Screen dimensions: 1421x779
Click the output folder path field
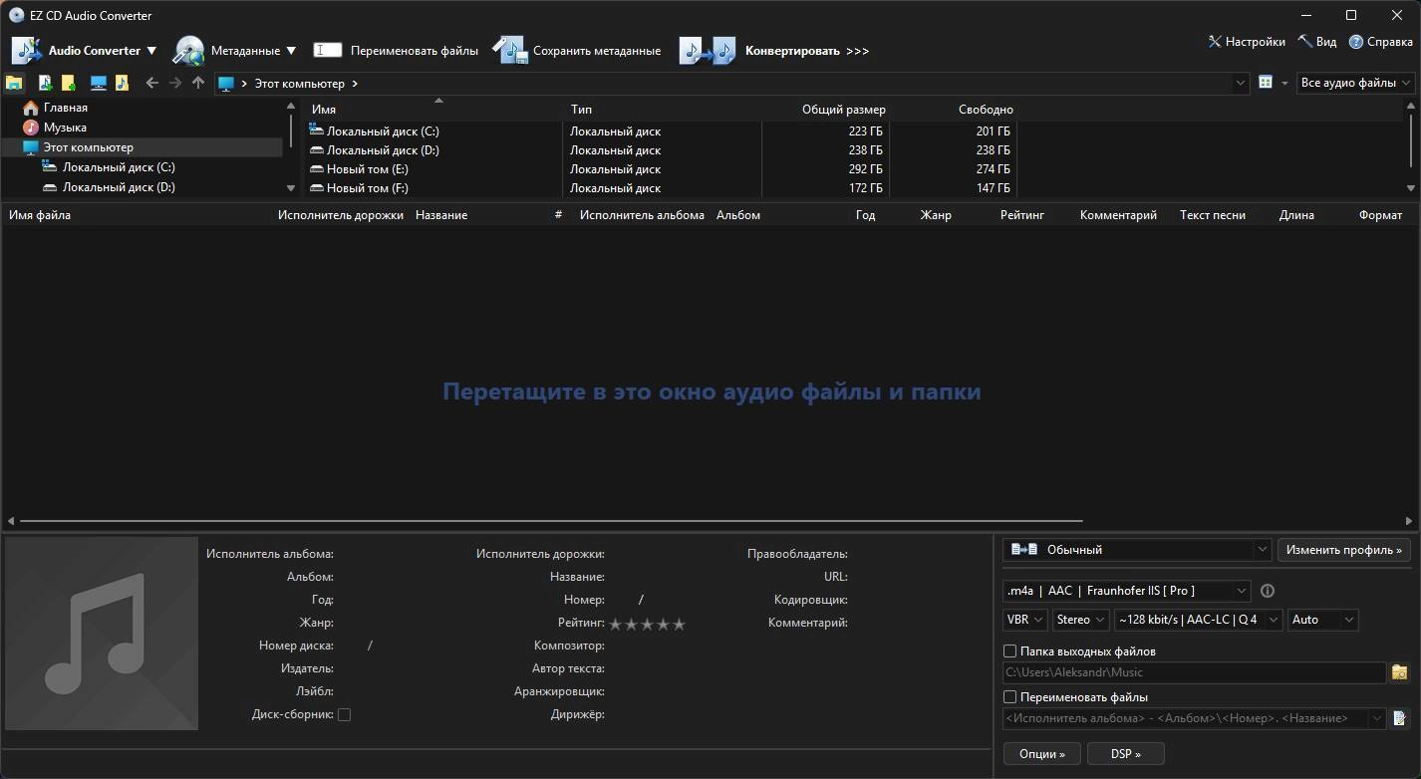(x=1194, y=672)
